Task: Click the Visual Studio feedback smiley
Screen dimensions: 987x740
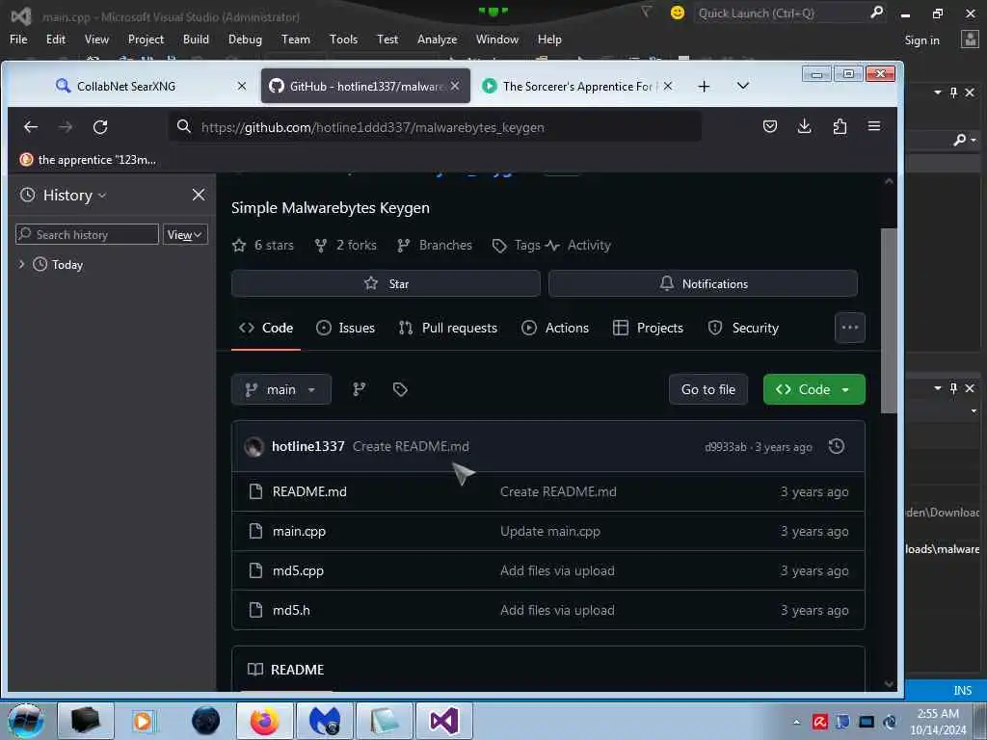Action: tap(678, 13)
